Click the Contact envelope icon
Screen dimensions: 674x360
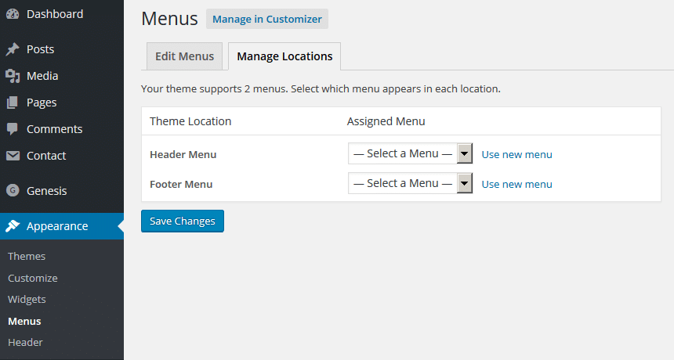point(13,156)
